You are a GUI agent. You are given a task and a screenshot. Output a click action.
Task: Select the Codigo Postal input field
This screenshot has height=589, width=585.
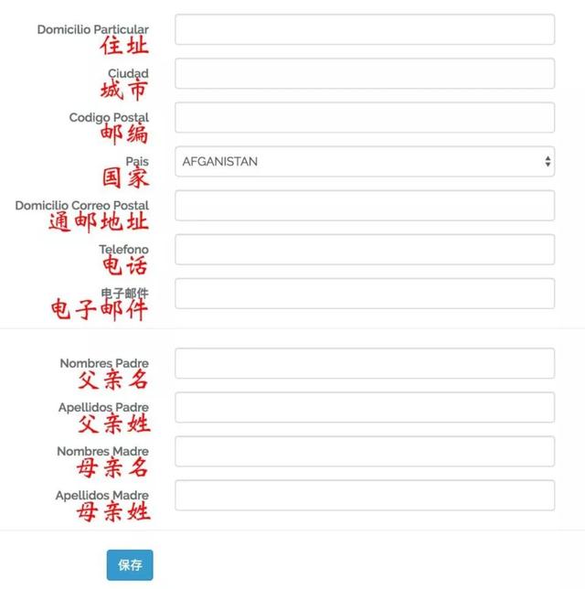pyautogui.click(x=365, y=117)
